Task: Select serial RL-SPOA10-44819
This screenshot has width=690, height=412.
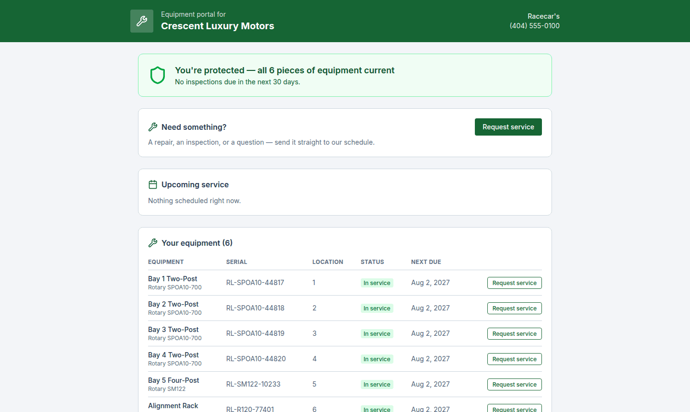Action: click(x=255, y=333)
